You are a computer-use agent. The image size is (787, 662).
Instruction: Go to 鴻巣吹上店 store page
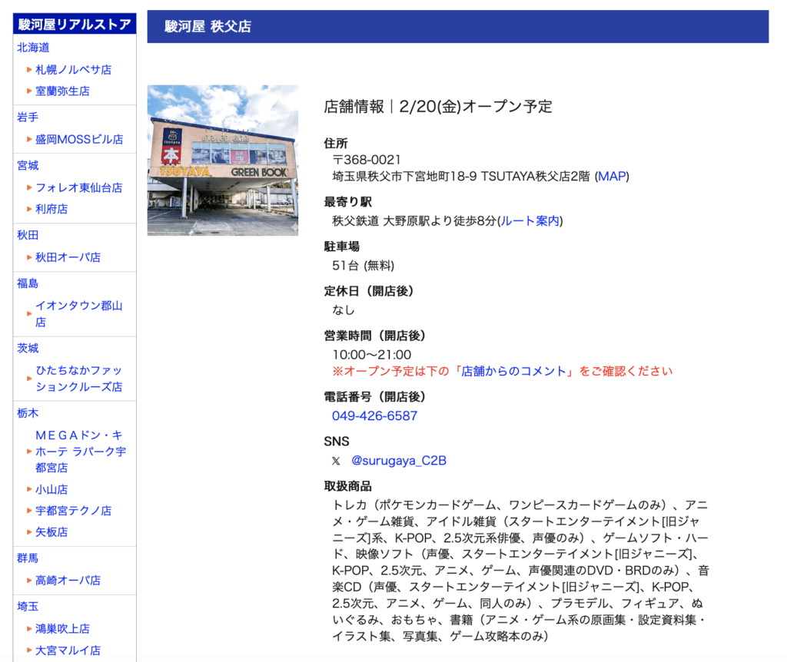(x=62, y=628)
